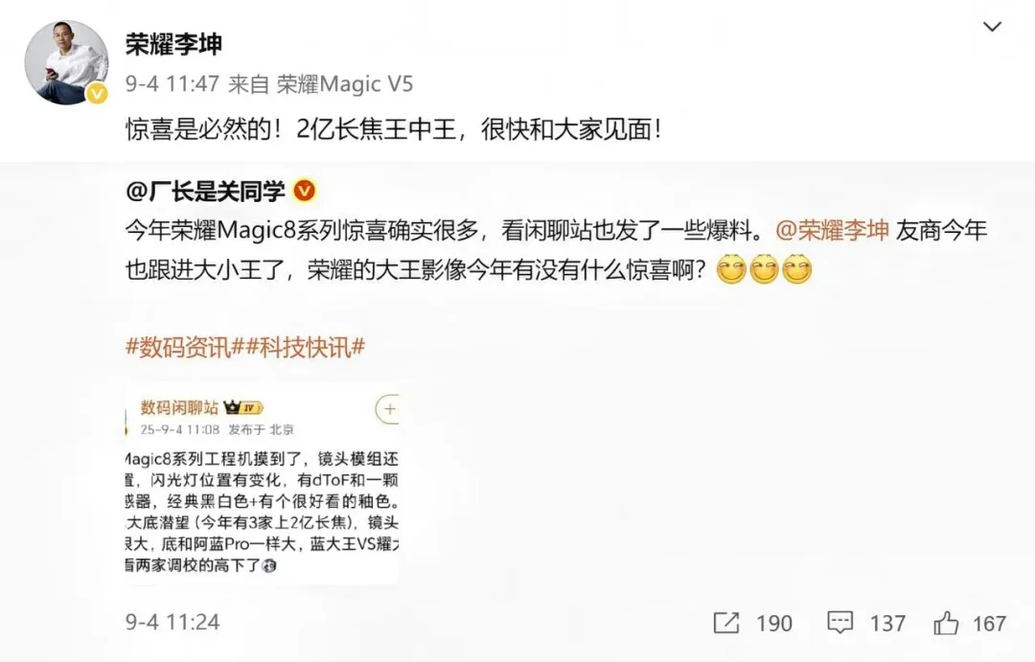
Task: Click the 137 comment count
Action: coord(887,623)
